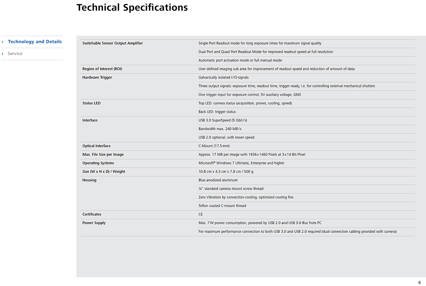426x286 pixels.
Task: Select the Switchable Sensor Output Amplifier label
Action: 113,43
